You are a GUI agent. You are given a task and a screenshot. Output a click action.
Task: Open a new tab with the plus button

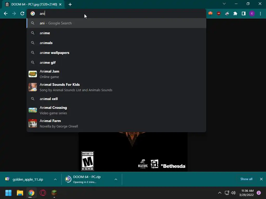(x=70, y=4)
